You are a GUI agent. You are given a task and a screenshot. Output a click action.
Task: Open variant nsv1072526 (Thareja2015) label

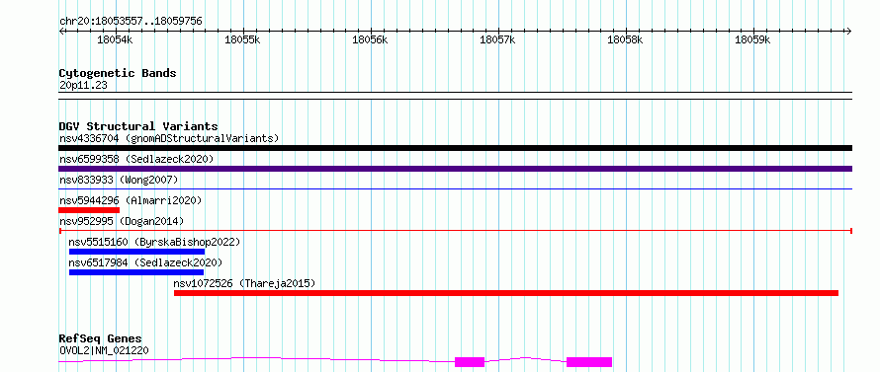coord(244,283)
